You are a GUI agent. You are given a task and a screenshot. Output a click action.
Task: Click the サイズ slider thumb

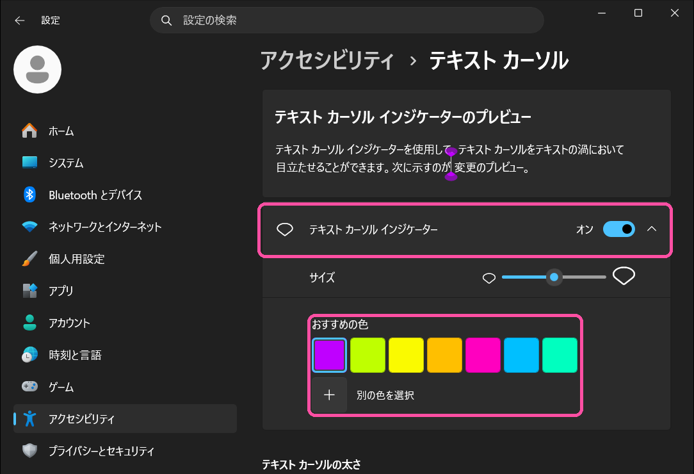[554, 277]
